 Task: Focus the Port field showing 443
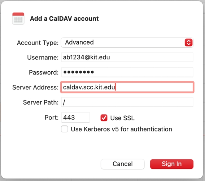click(75, 117)
